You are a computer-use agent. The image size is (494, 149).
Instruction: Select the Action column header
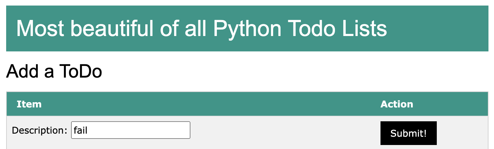[396, 104]
